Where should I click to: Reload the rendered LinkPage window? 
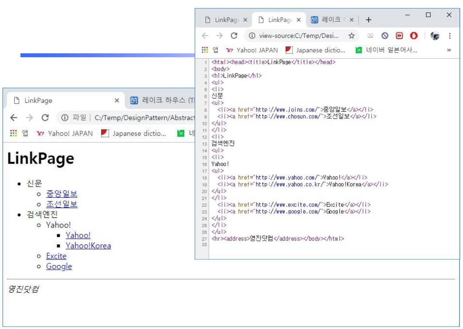click(x=45, y=117)
